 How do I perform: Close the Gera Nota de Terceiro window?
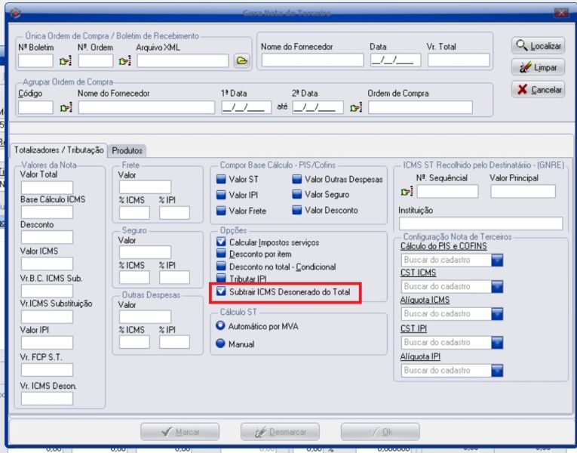[562, 13]
